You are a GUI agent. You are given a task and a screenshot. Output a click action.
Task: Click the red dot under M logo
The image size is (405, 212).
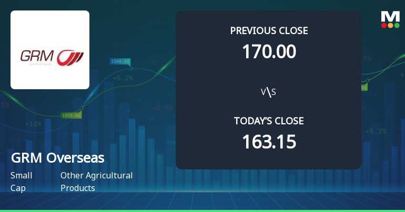pos(384,25)
